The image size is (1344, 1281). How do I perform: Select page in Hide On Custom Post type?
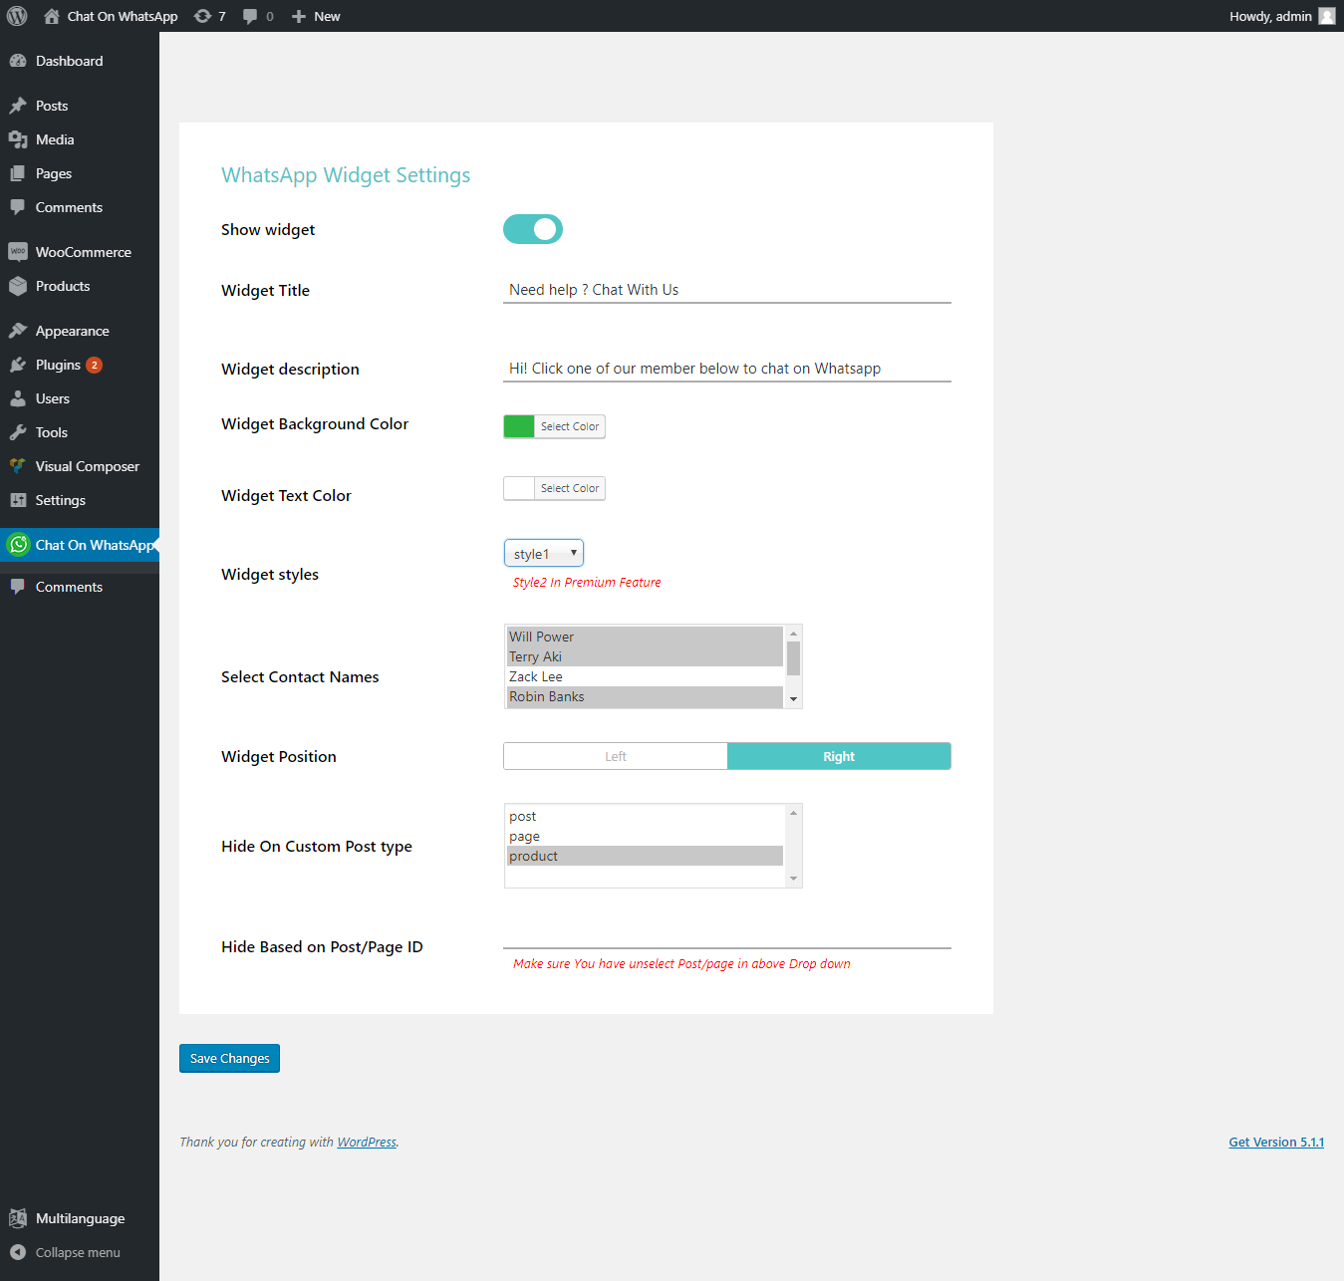pos(645,836)
